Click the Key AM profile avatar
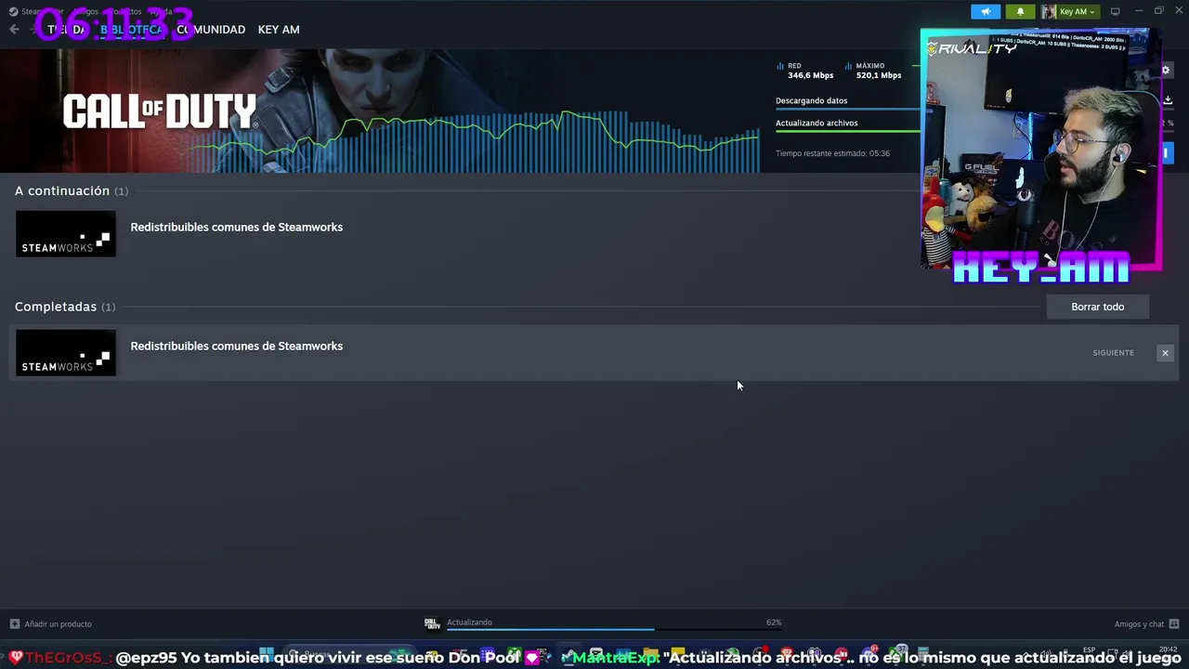Image resolution: width=1189 pixels, height=669 pixels. tap(1049, 11)
